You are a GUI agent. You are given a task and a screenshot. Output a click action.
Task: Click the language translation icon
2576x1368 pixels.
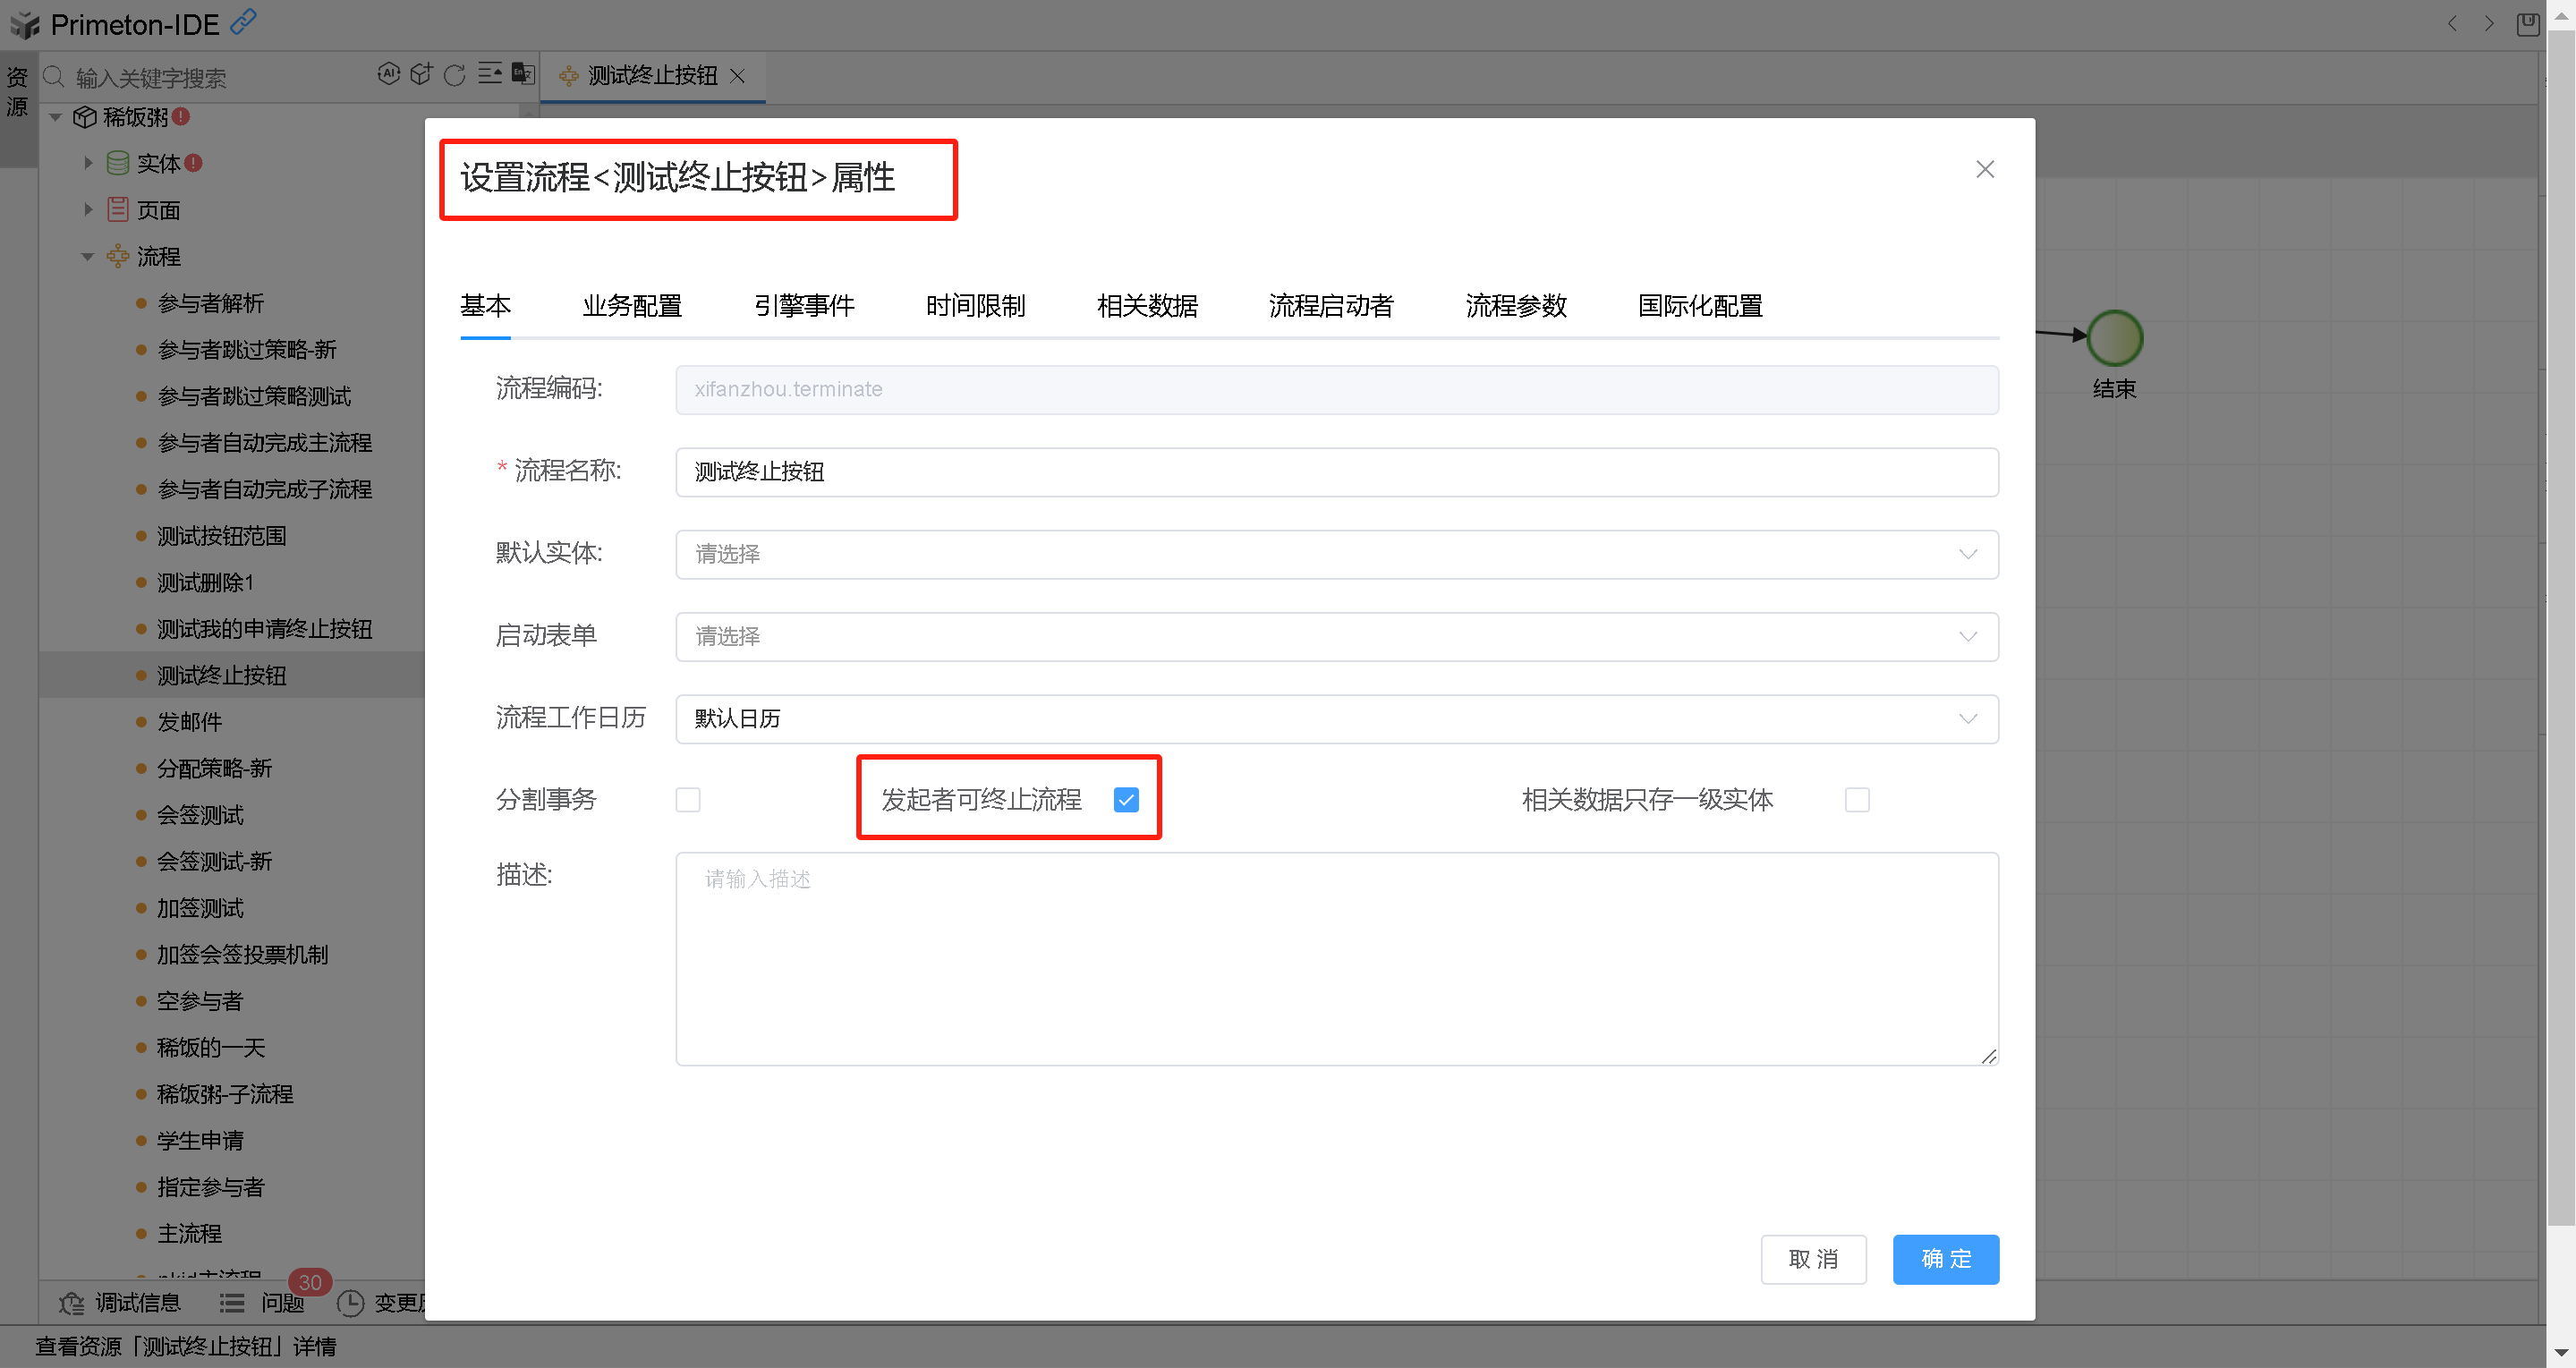(522, 74)
